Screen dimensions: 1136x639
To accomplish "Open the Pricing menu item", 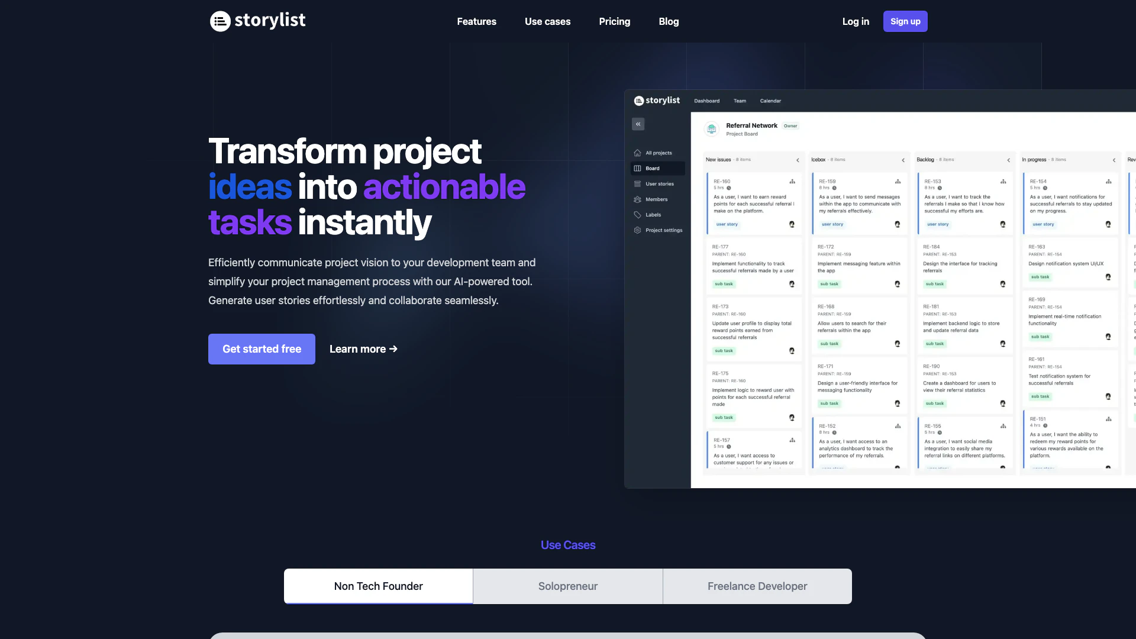I will click(x=614, y=21).
